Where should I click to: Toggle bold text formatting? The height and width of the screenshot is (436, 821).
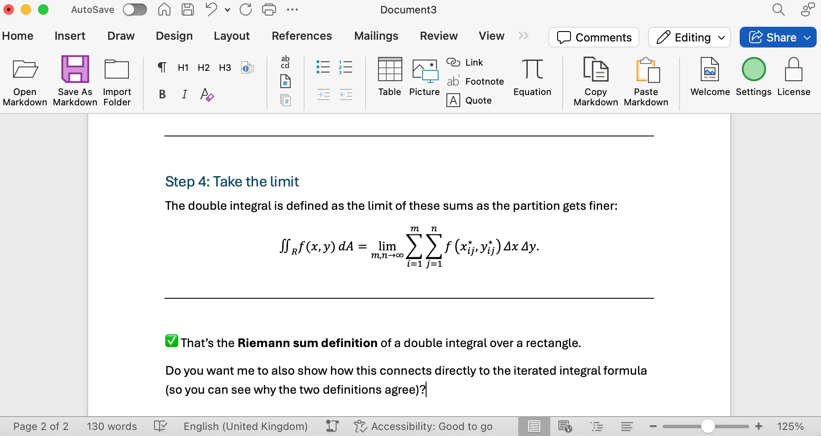click(x=162, y=94)
